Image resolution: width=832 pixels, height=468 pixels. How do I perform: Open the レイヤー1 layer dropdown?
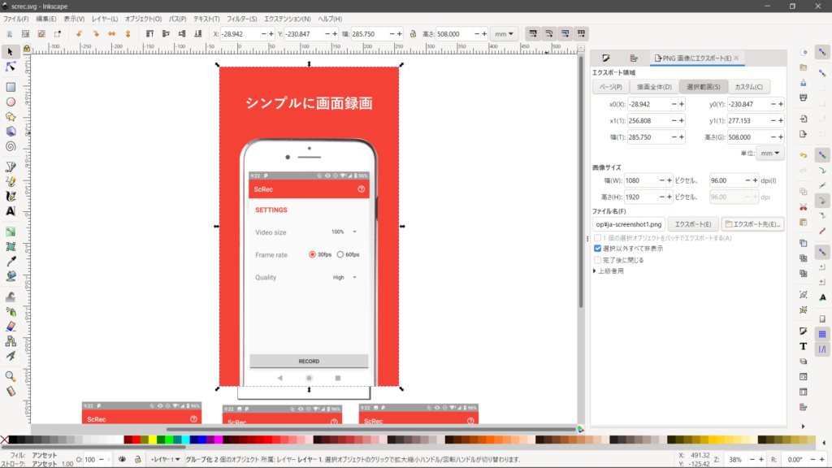click(x=165, y=460)
